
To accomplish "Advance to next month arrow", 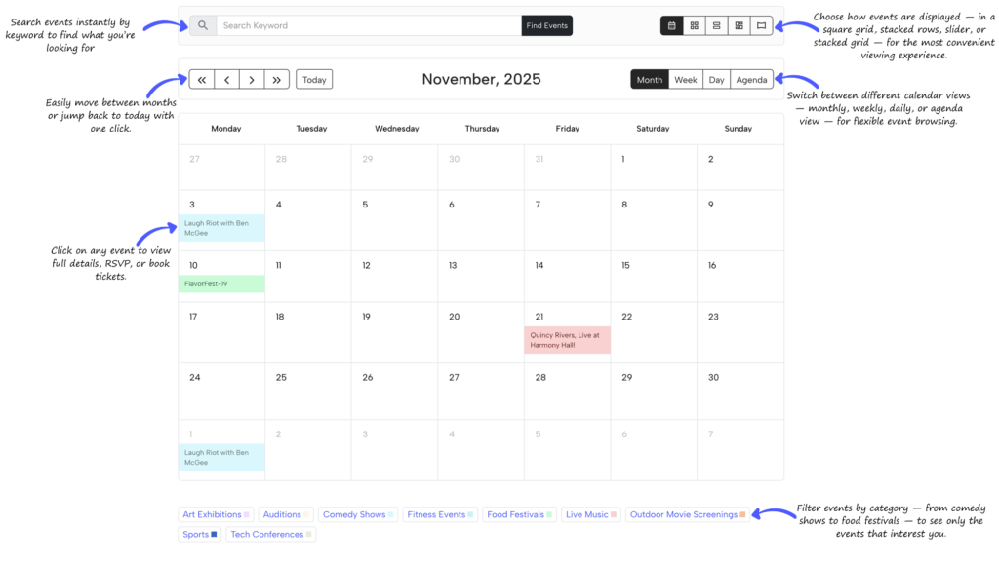I will pos(252,80).
